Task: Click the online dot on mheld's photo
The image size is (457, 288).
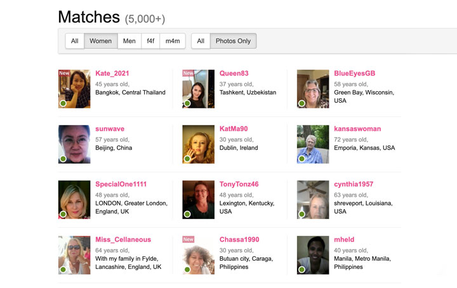Action: (301, 270)
